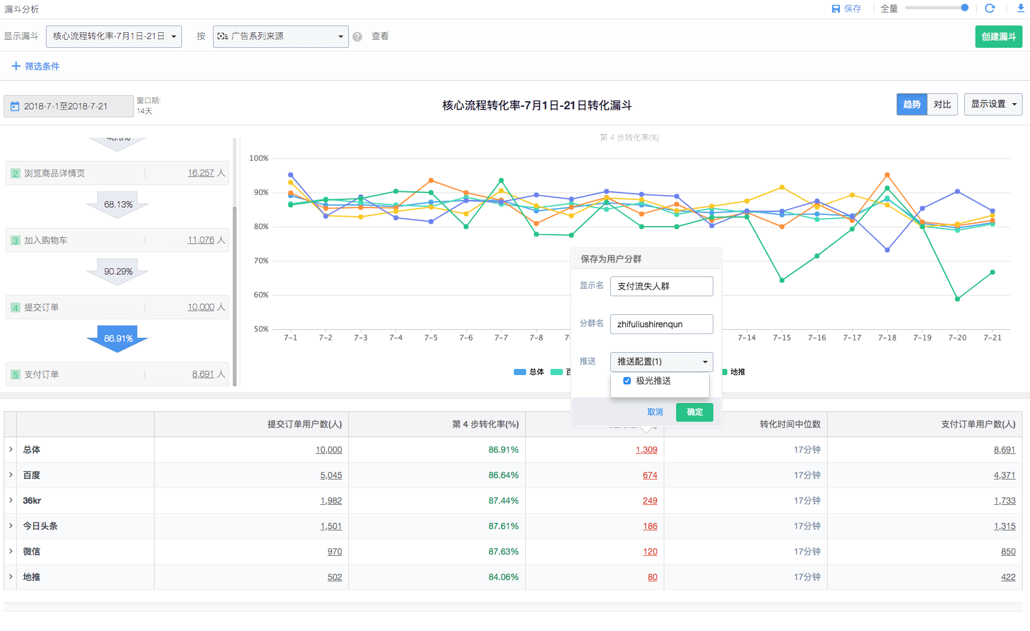Screen dimensions: 1030x631
Task: Click the plus icon for filter conditions
Action: pyautogui.click(x=16, y=66)
